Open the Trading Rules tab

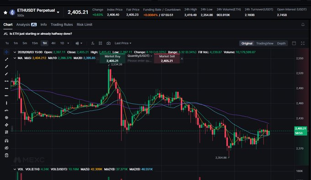[62, 25]
